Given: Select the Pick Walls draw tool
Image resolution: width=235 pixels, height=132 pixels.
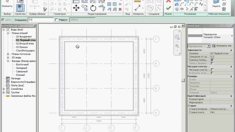Looking at the screenshot, I should pyautogui.click(x=196, y=9).
